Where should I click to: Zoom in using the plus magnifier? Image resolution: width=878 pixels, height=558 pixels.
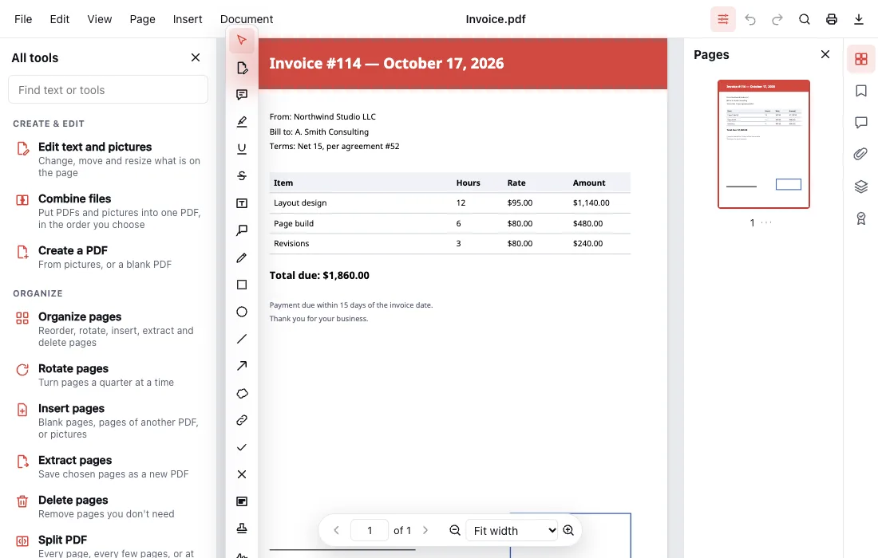coord(568,531)
